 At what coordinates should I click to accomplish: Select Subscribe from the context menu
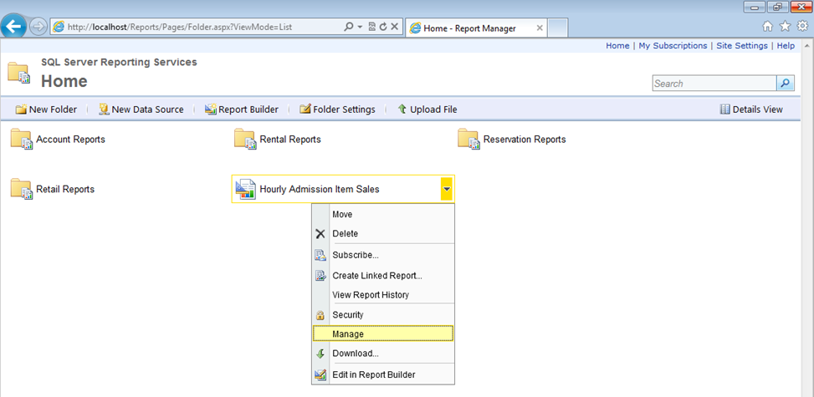[355, 255]
